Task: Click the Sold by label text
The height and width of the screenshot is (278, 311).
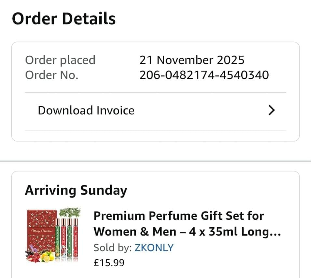Action: tap(113, 248)
